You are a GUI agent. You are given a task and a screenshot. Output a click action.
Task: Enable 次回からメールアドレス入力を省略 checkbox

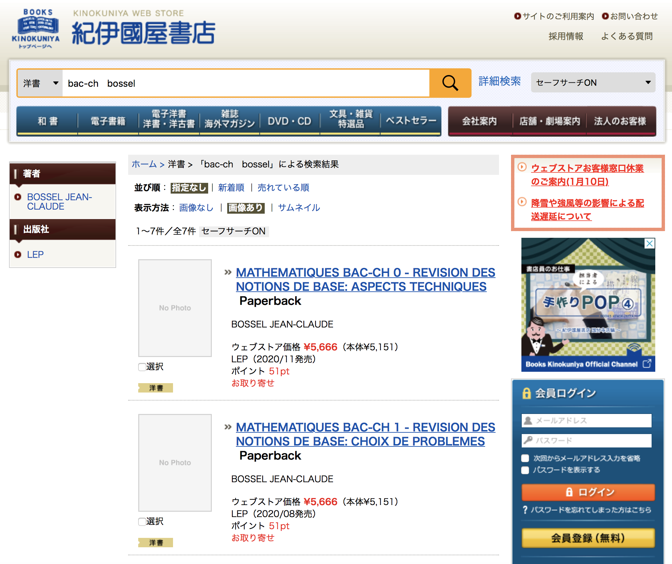coord(525,458)
